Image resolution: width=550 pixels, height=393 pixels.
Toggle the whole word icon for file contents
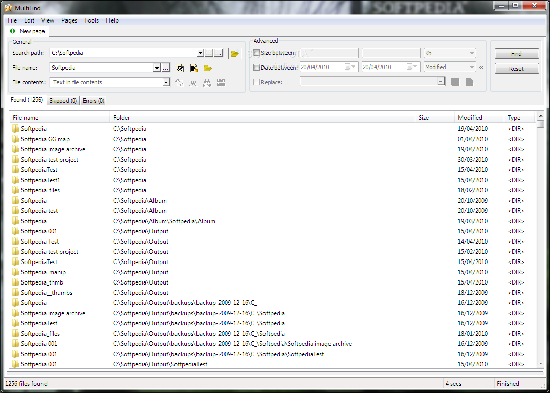click(193, 83)
